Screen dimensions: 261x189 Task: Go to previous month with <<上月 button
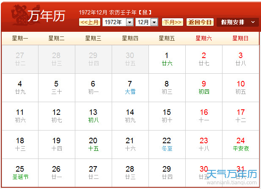pyautogui.click(x=90, y=22)
